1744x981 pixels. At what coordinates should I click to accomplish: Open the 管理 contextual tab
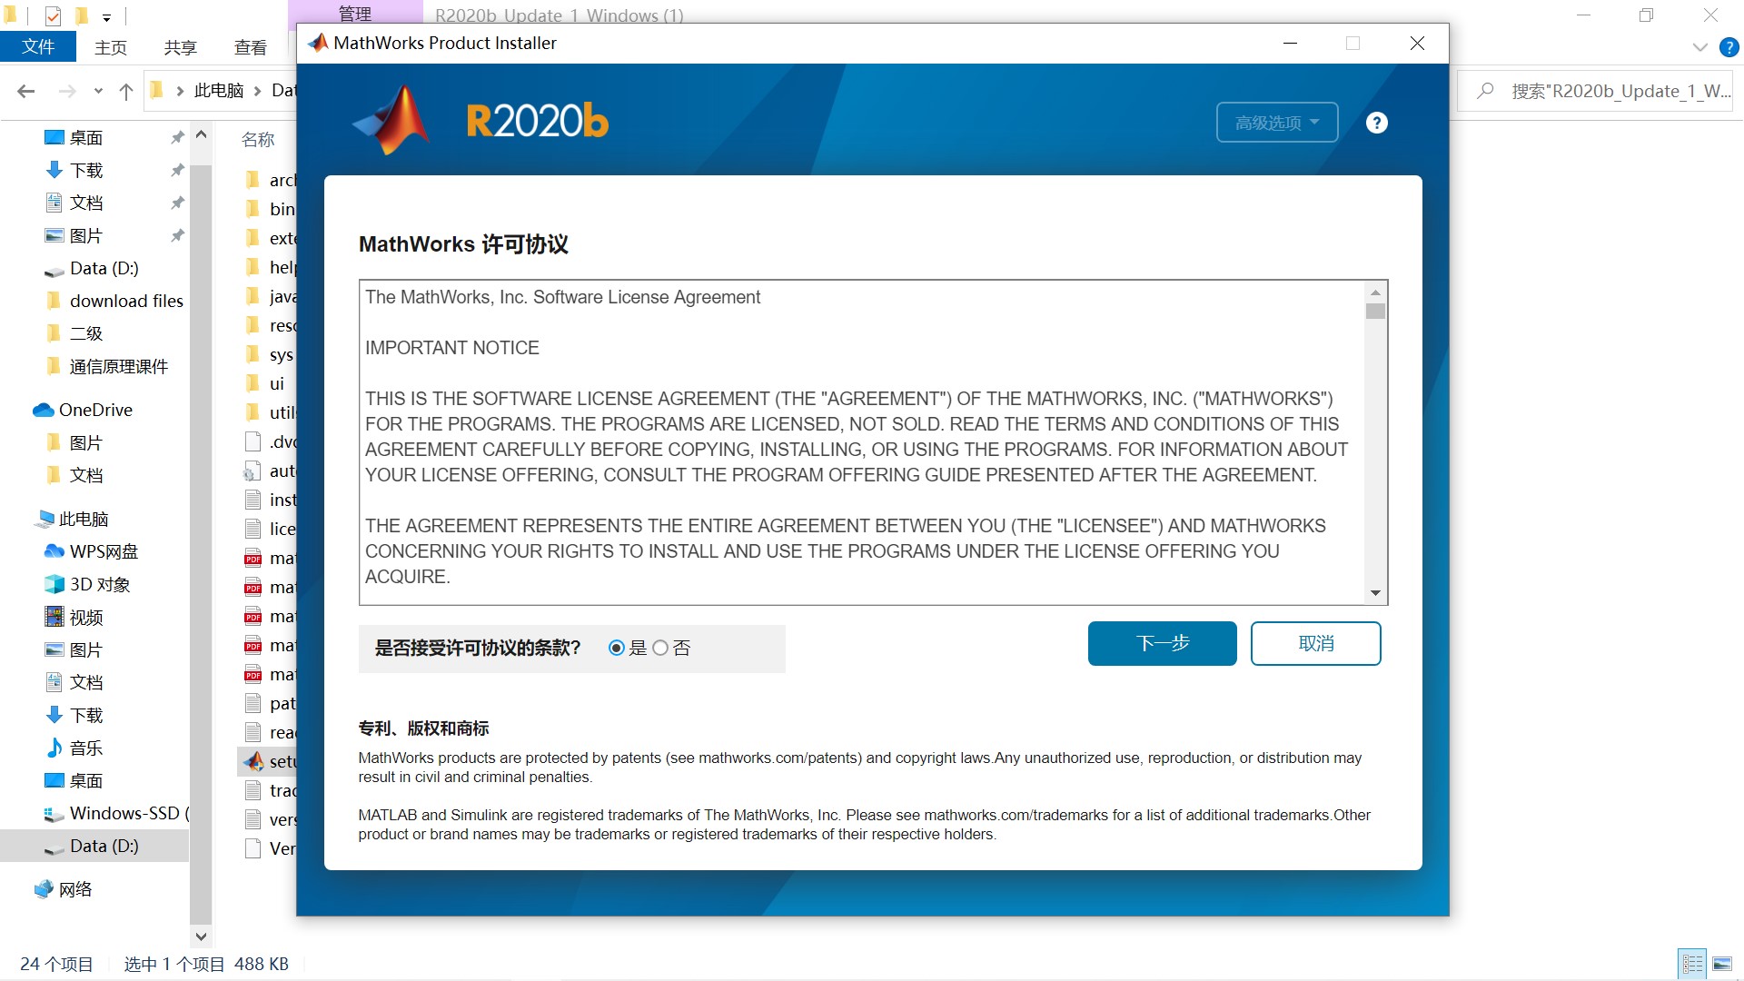point(355,13)
